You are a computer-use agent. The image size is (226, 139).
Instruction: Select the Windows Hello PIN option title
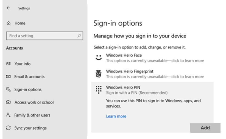pyautogui.click(x=123, y=87)
